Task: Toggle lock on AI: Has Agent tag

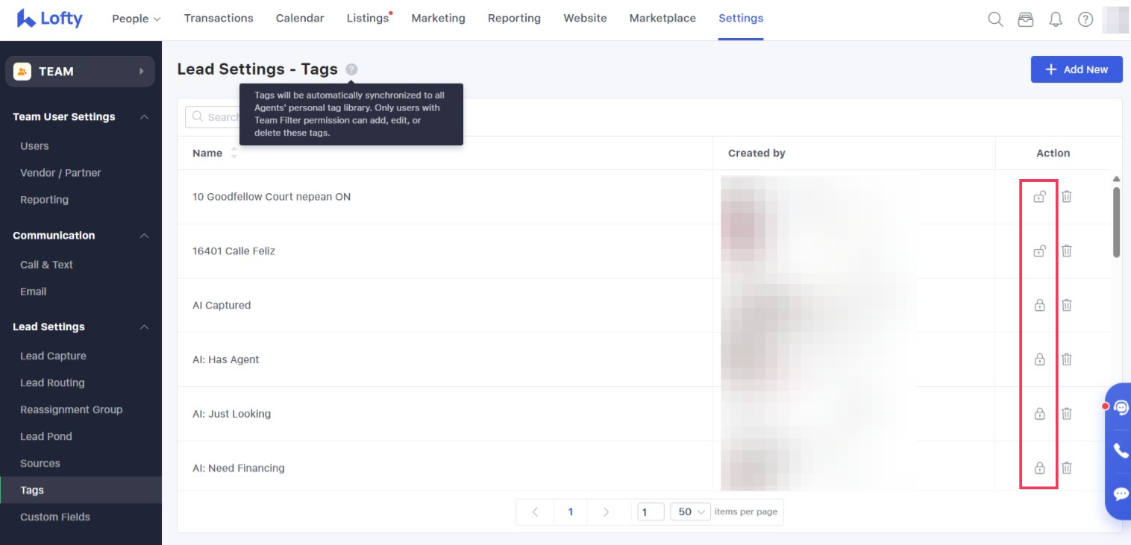Action: click(1039, 359)
